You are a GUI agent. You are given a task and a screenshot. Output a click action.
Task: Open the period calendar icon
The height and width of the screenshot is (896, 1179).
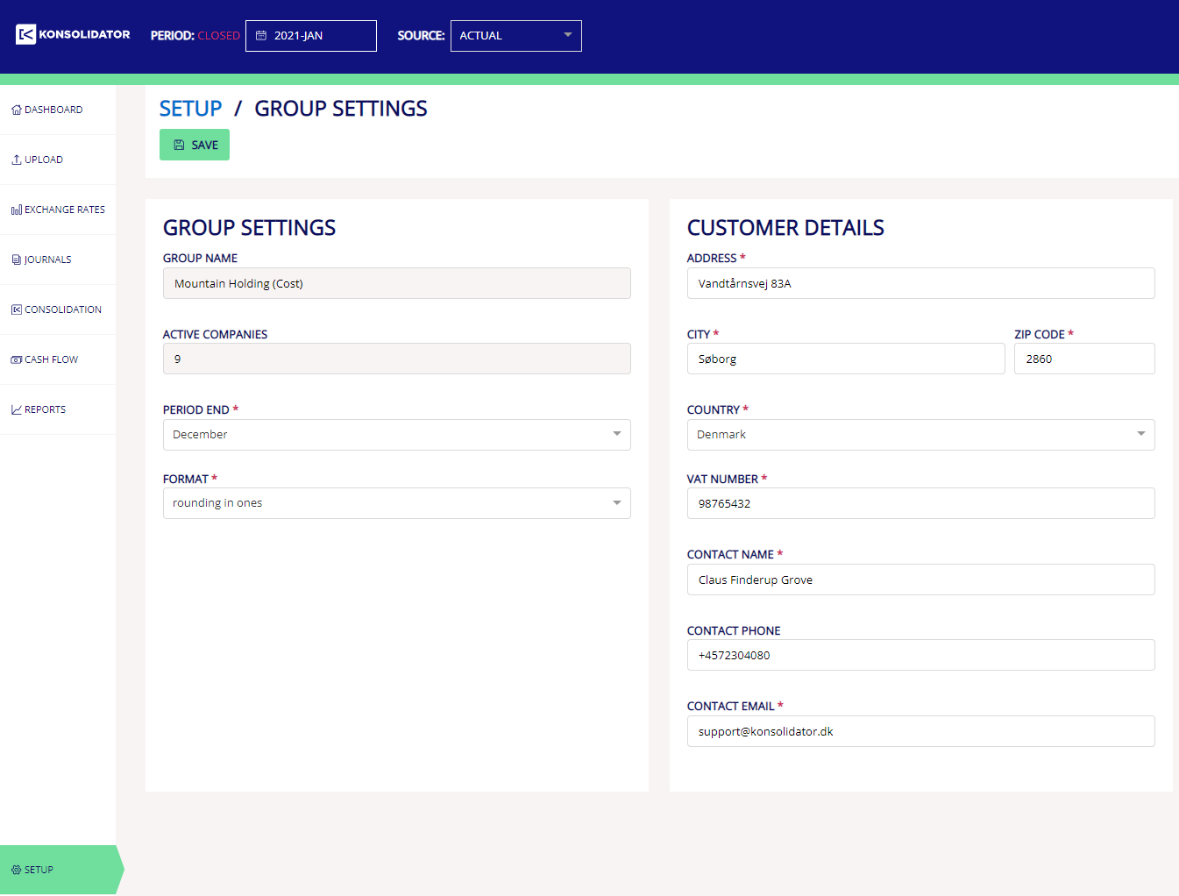click(260, 36)
